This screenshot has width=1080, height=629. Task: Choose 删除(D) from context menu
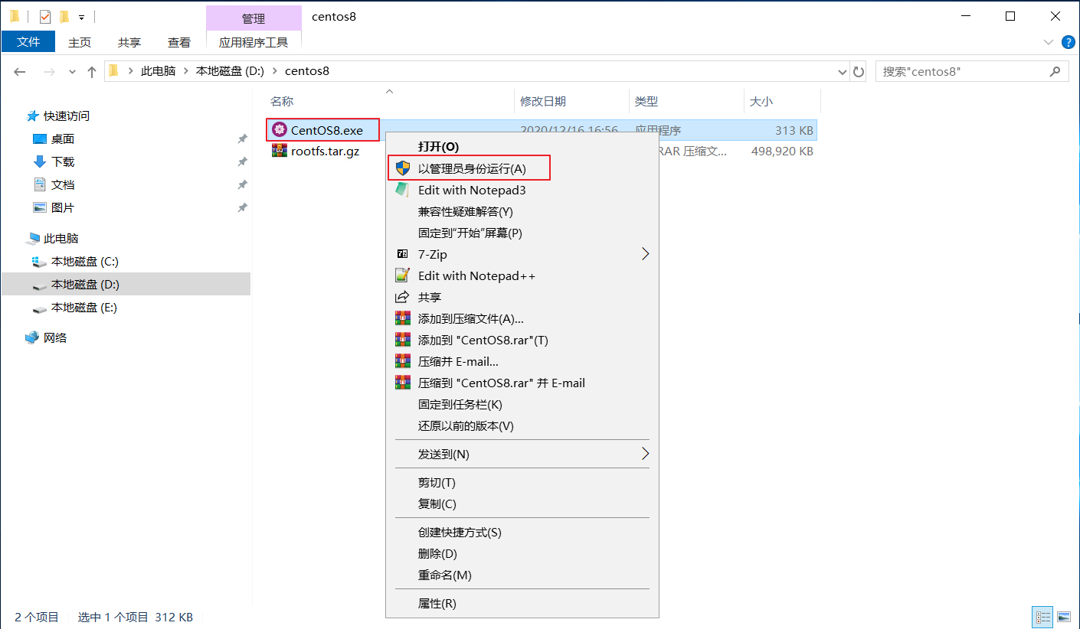coord(437,553)
